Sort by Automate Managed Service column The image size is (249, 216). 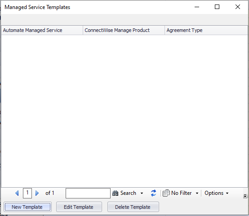pyautogui.click(x=42, y=30)
